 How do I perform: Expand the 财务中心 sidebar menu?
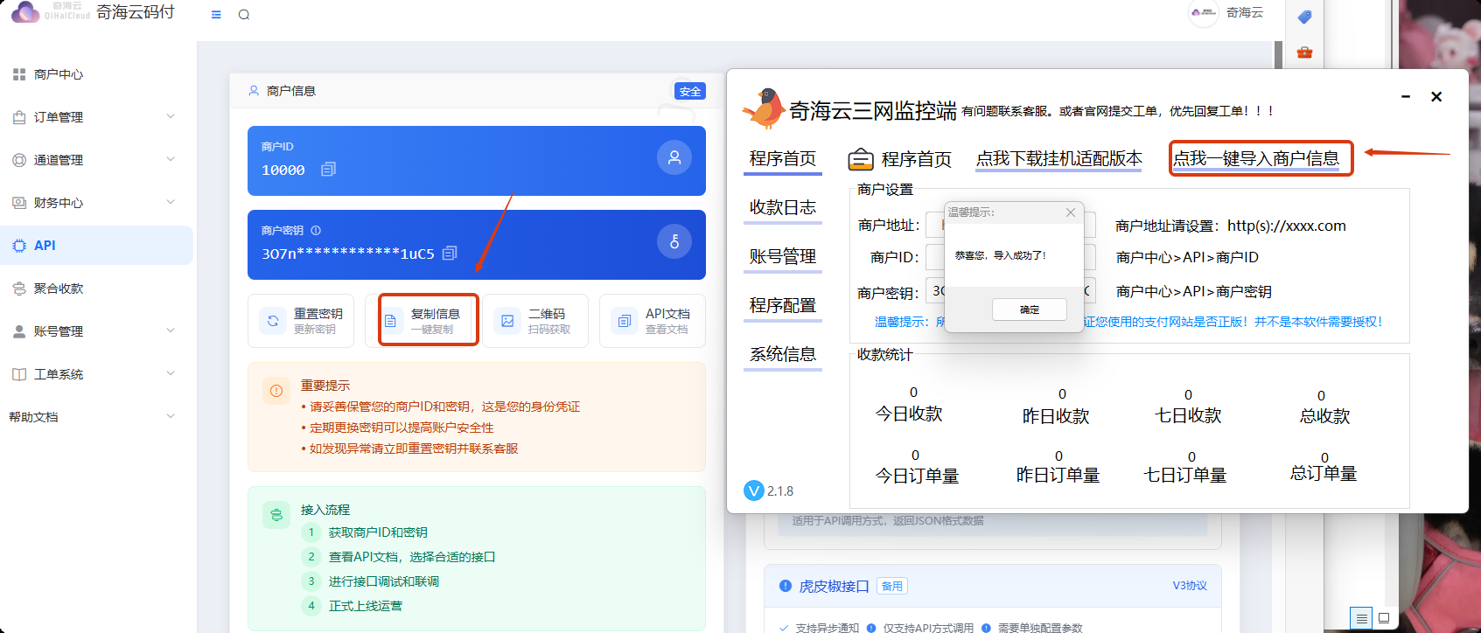(x=96, y=203)
